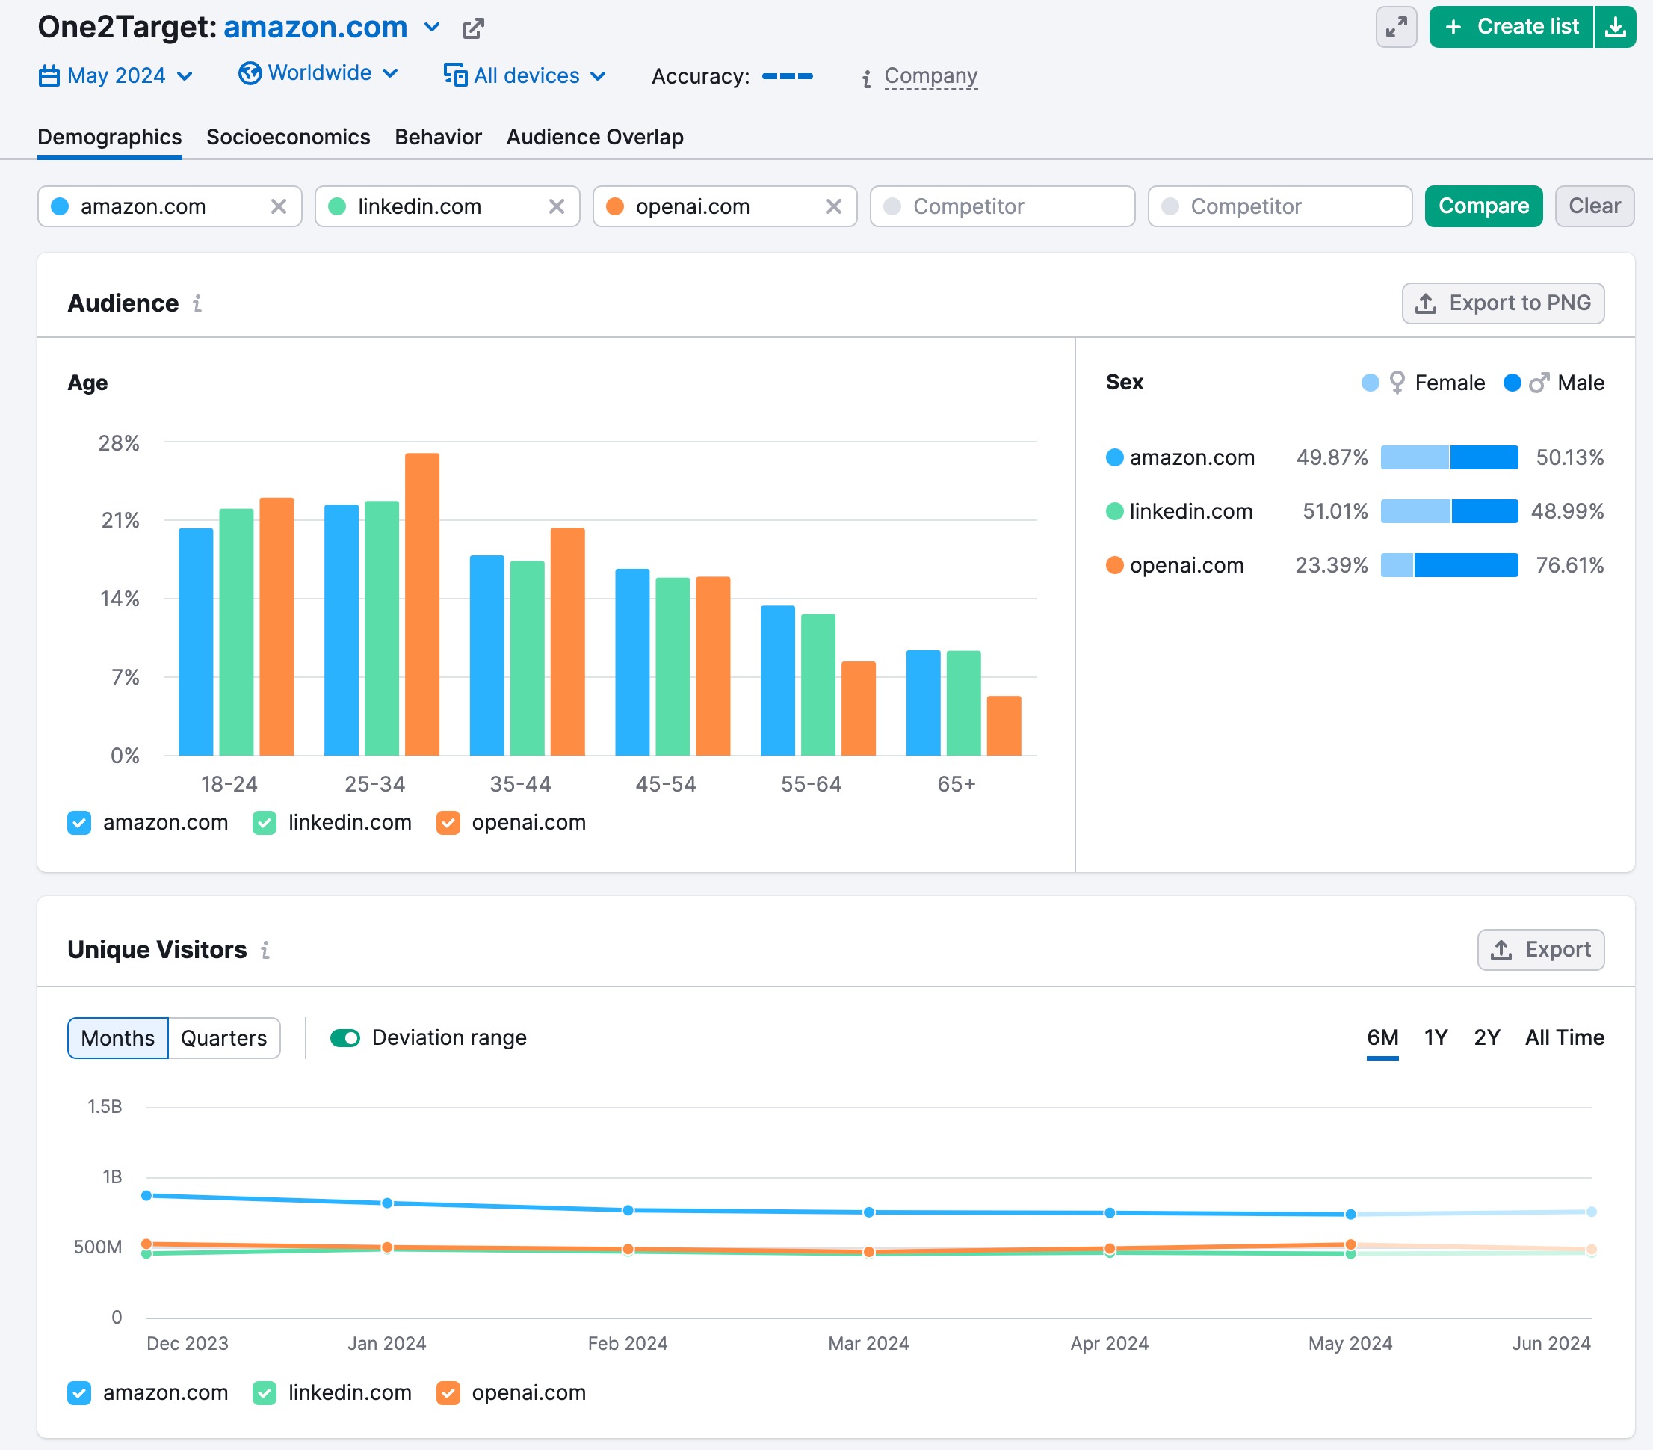Select the 1Y time range
Viewport: 1653px width, 1450px height.
click(1436, 1038)
